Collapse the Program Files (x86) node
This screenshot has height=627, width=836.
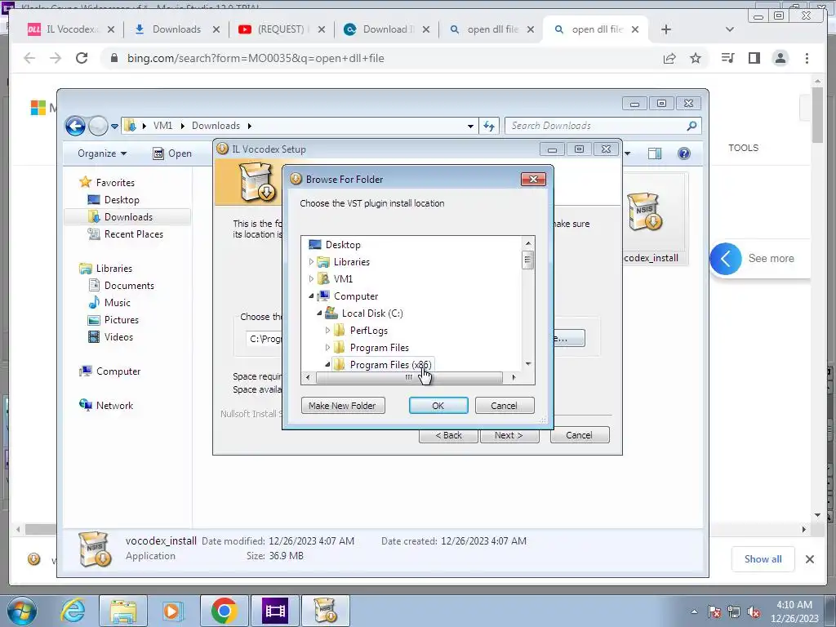click(327, 365)
